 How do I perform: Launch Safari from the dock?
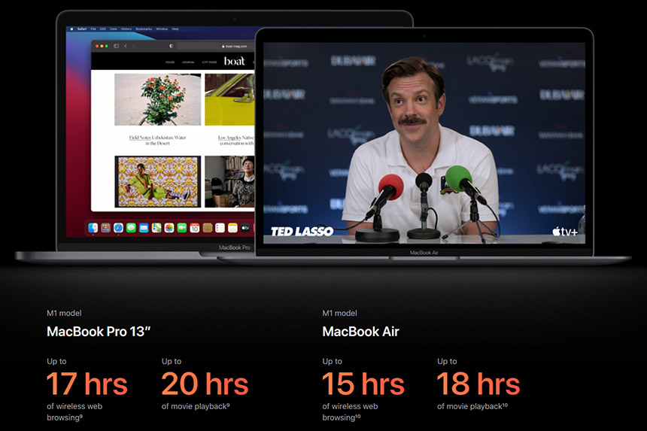pyautogui.click(x=118, y=228)
